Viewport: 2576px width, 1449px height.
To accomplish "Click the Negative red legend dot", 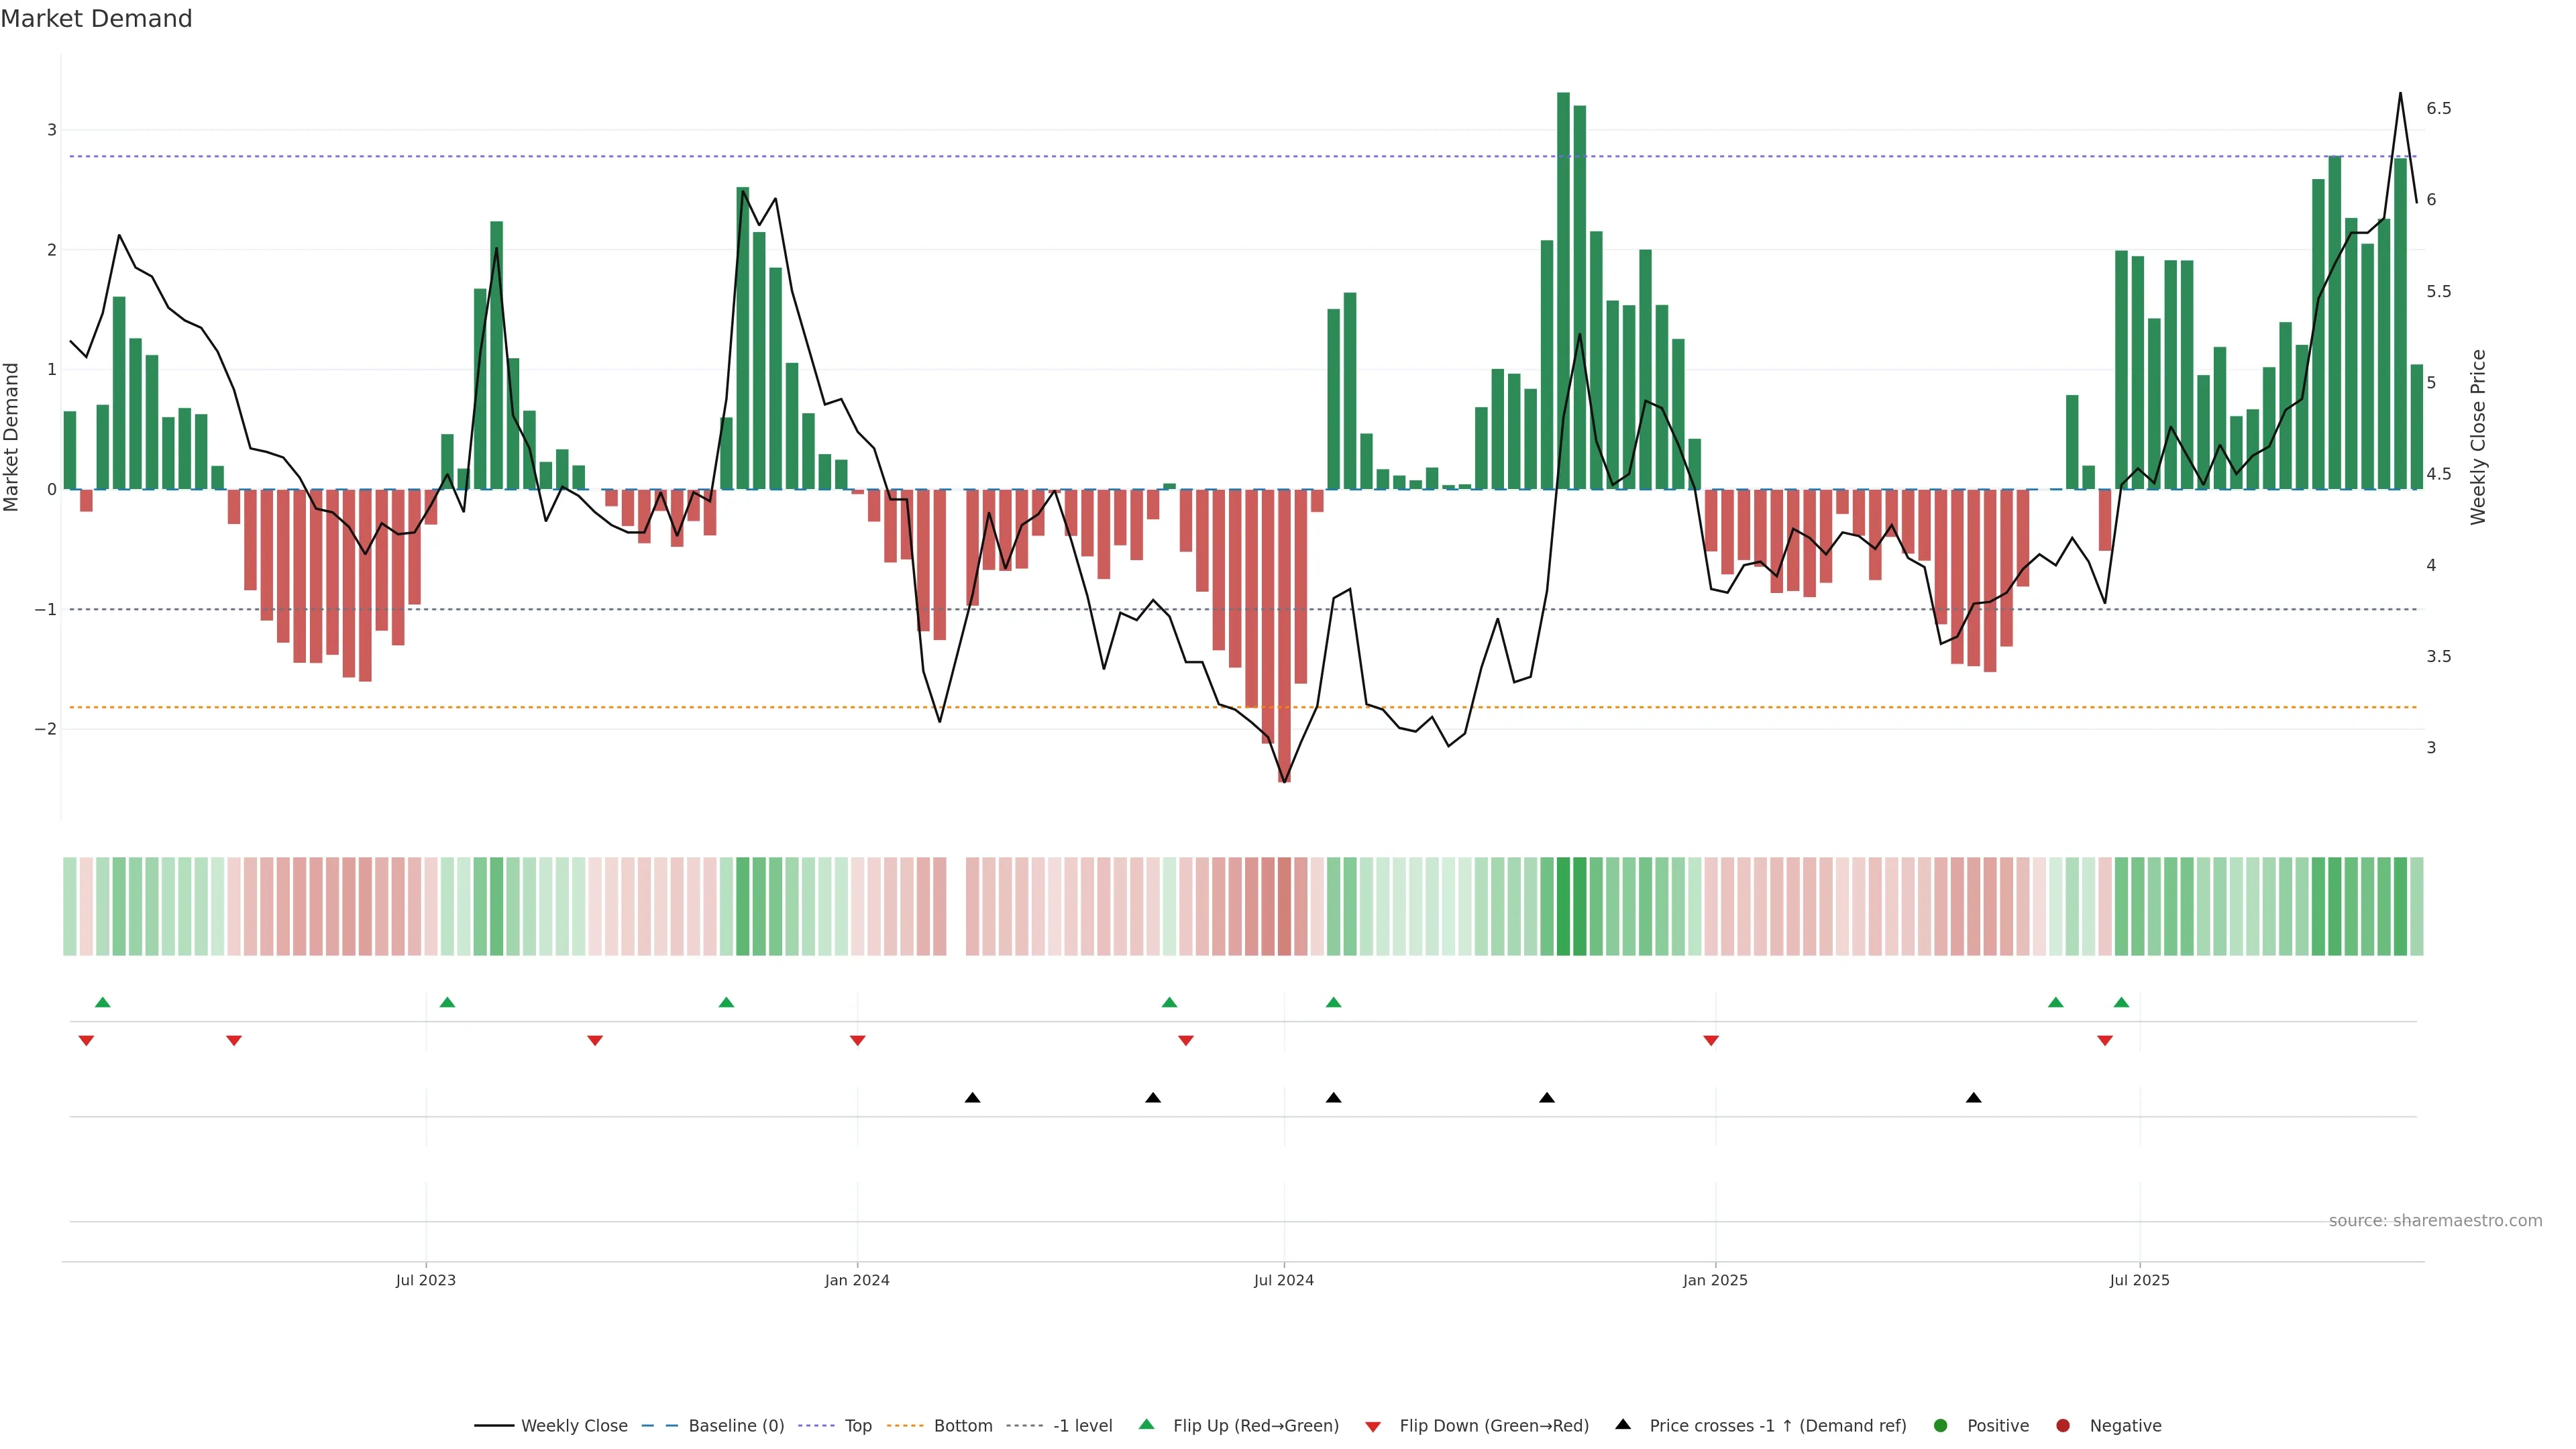I will tap(2063, 1425).
